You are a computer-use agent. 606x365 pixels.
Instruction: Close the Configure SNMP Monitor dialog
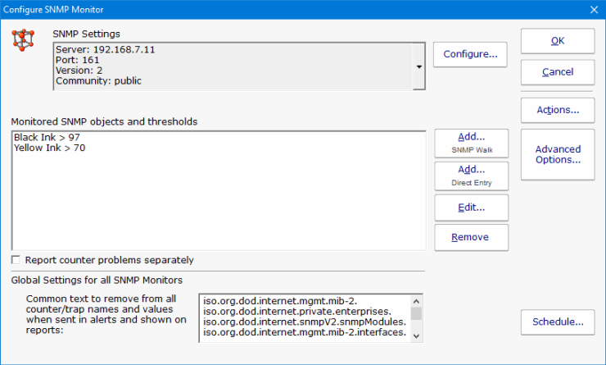click(x=594, y=10)
